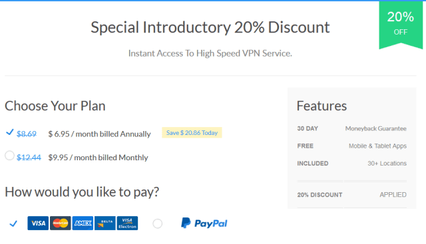Viewport: 426px width, 244px height.
Task: Click the AMEX card icon
Action: click(83, 223)
